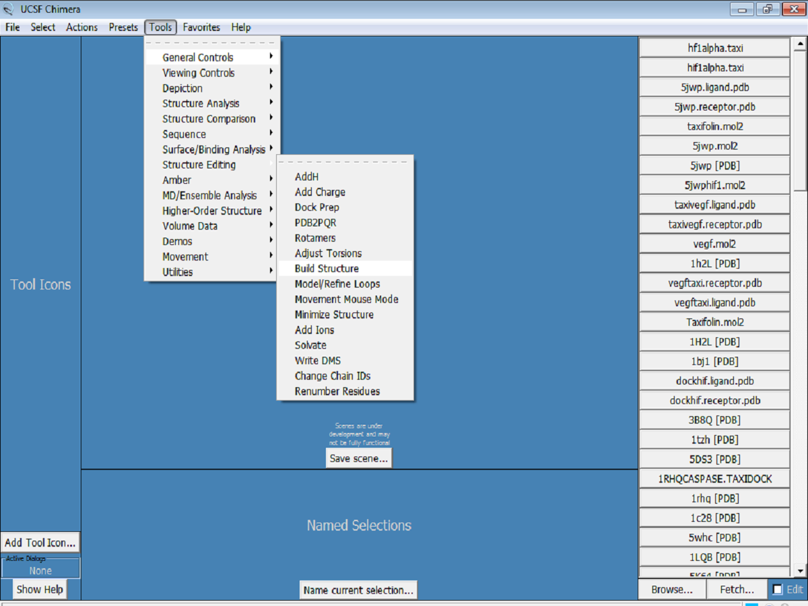808x606 pixels.
Task: Open the File menu
Action: (13, 27)
